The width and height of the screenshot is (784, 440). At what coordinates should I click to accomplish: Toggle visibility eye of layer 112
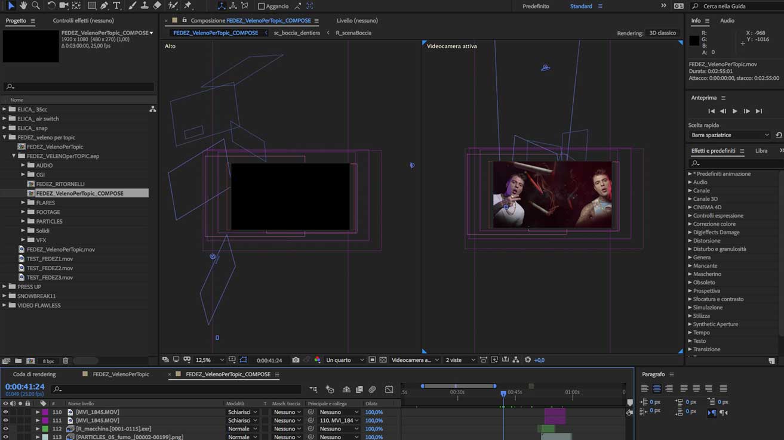point(6,429)
